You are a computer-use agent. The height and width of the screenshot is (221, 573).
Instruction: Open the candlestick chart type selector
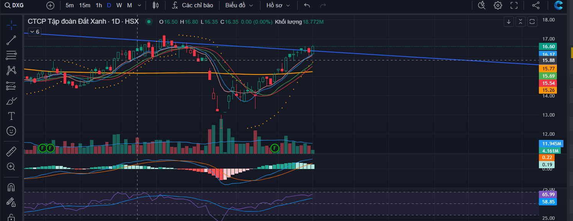155,5
